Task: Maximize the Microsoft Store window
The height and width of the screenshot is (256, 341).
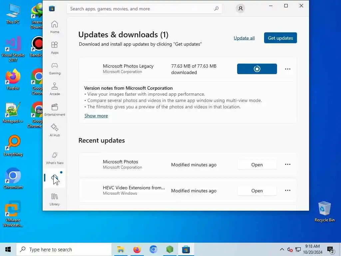Action: point(286,6)
